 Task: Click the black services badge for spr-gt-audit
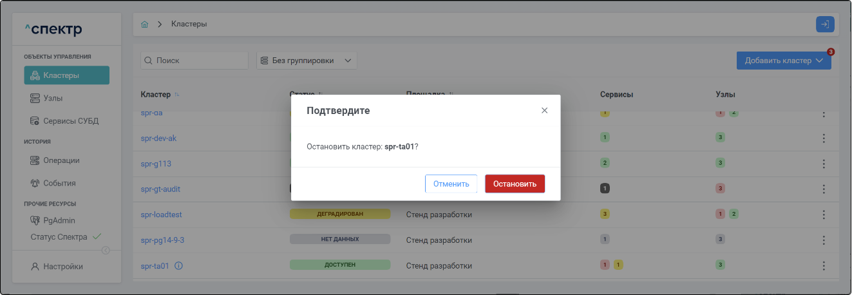point(605,188)
